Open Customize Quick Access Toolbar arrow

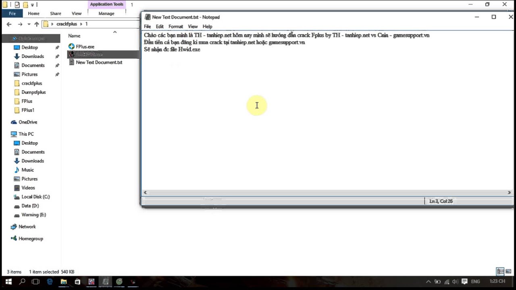coord(32,5)
